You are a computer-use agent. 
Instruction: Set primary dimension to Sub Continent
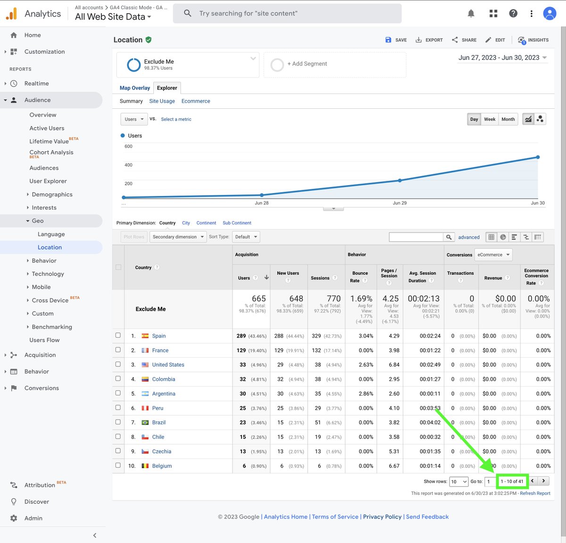(237, 223)
